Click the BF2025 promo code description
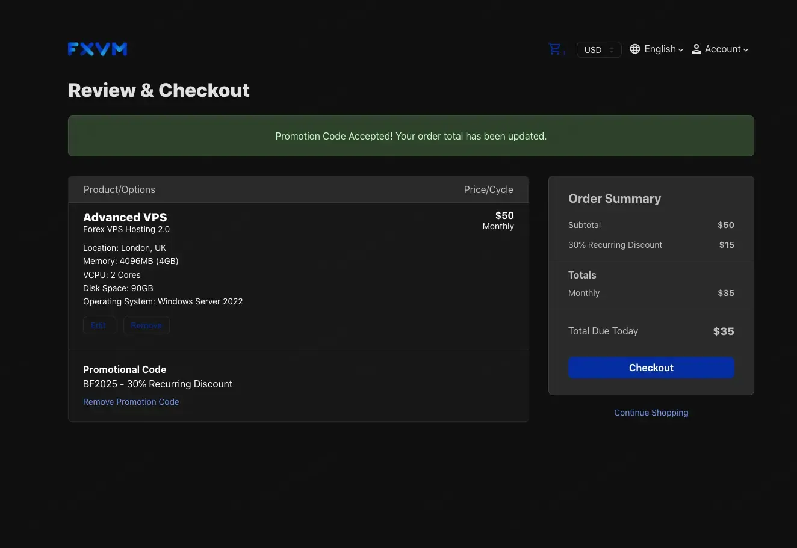Screen dimensions: 797x548 click(x=158, y=384)
